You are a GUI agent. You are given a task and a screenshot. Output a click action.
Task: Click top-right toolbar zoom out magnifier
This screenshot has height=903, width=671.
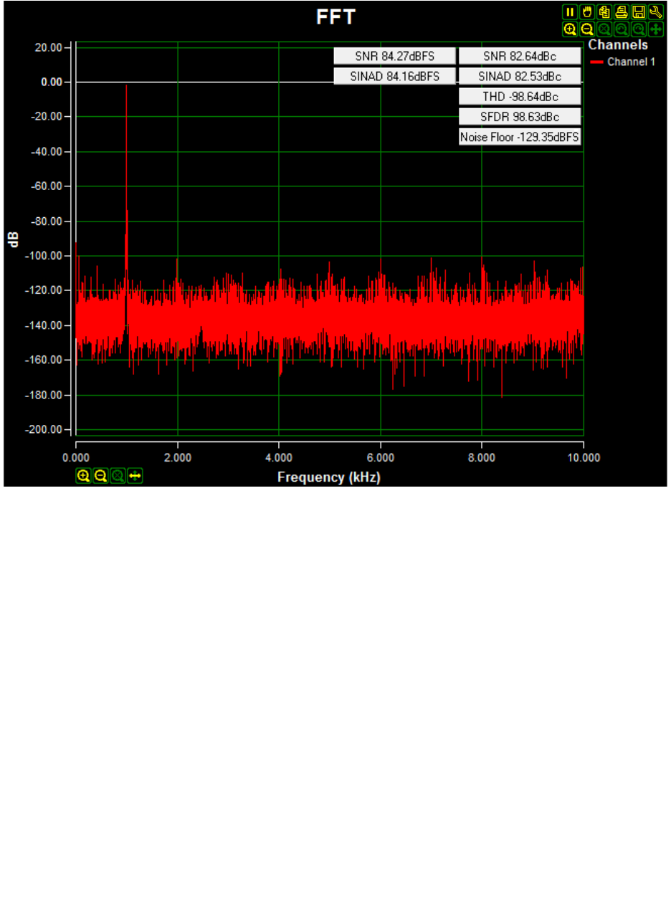tap(587, 29)
